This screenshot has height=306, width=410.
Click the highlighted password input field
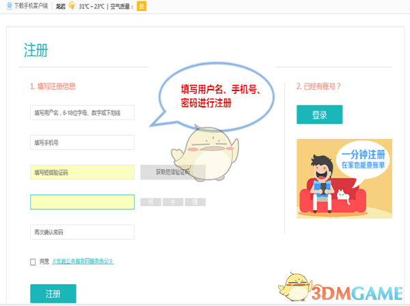click(83, 202)
